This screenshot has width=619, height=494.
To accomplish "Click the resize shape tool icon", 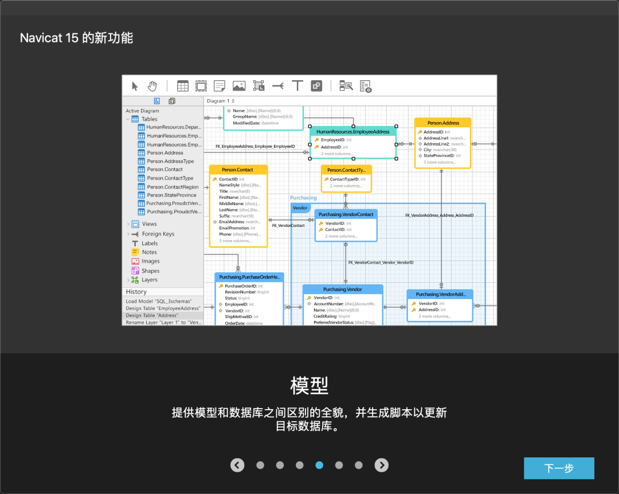I will (x=258, y=86).
